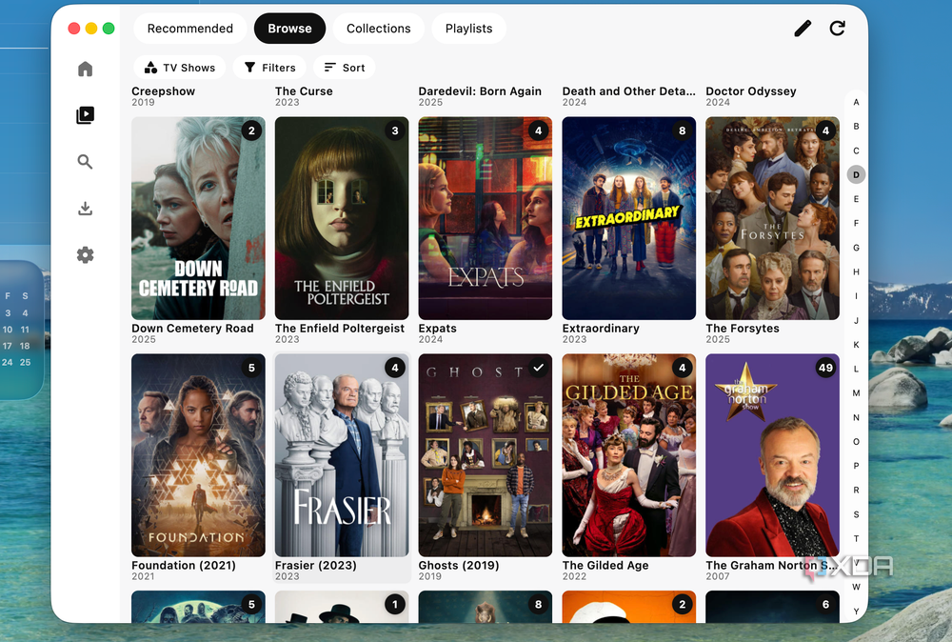Click 'The Gilded Age' title label
The image size is (952, 642).
[x=605, y=565]
